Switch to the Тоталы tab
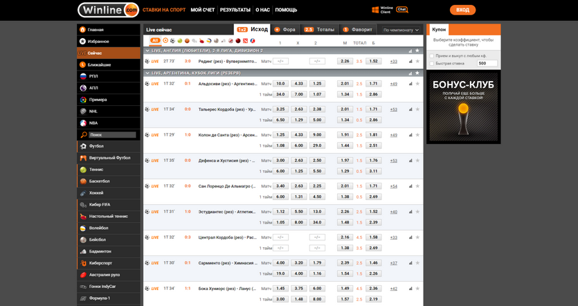Viewport: 578px width, 306px height. point(319,30)
